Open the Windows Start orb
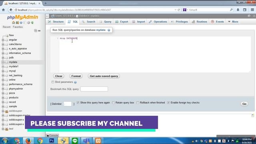The image size is (256, 144). click(x=5, y=140)
